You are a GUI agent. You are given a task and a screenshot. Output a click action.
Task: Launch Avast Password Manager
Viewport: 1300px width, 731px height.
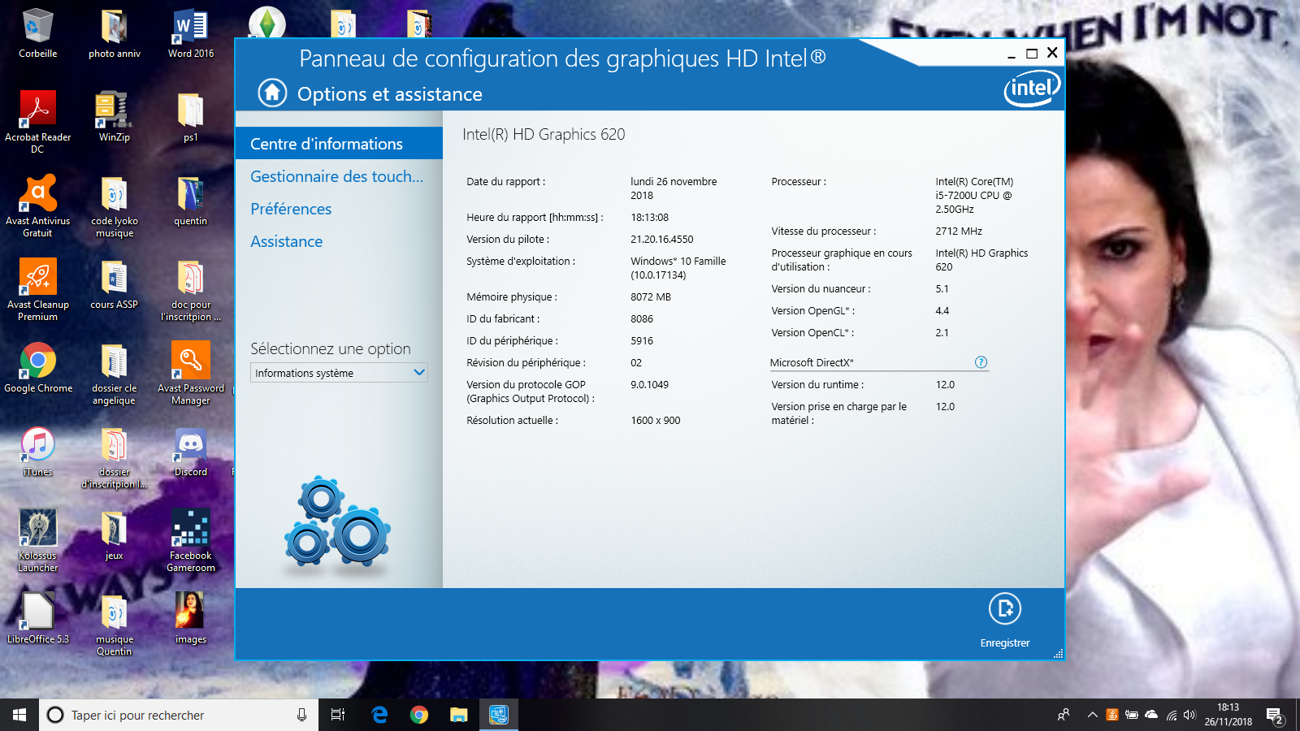click(191, 373)
